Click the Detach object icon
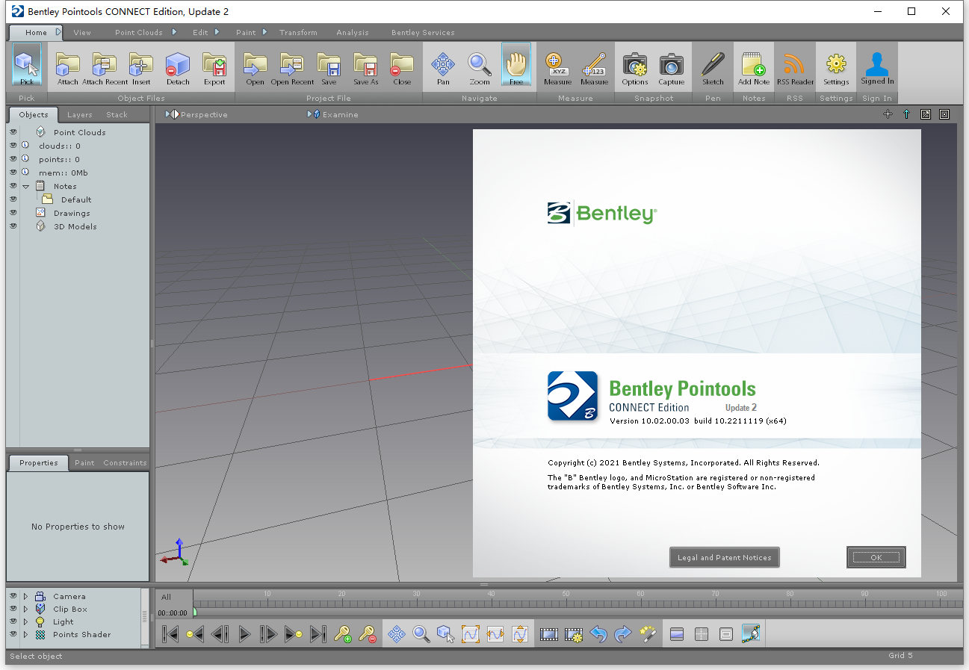 point(178,66)
